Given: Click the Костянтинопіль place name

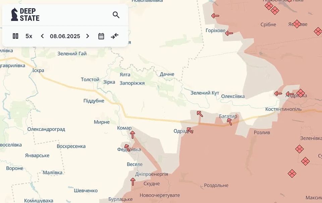Looking at the screenshot, I should (283, 109).
